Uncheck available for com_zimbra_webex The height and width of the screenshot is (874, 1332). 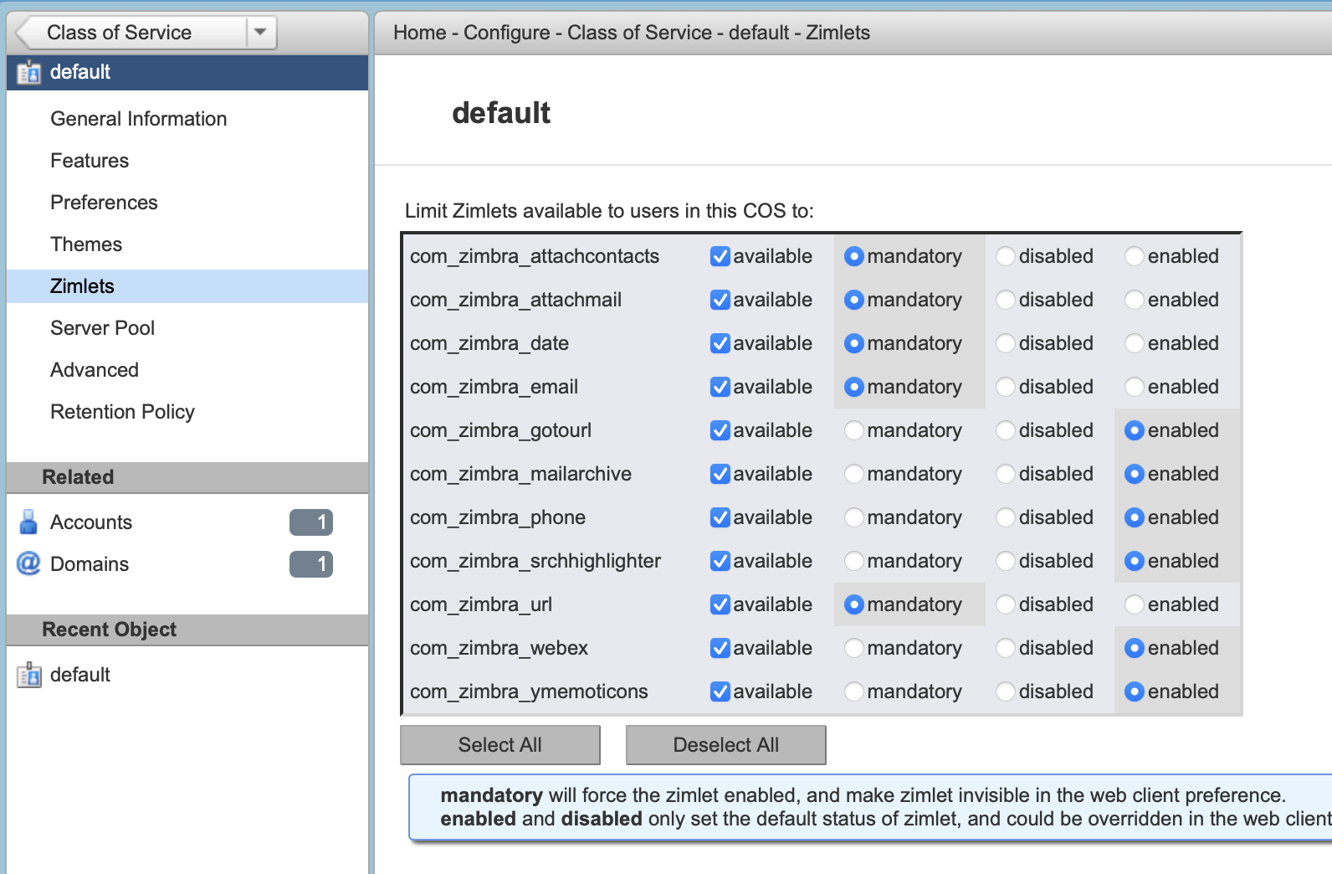coord(720,648)
